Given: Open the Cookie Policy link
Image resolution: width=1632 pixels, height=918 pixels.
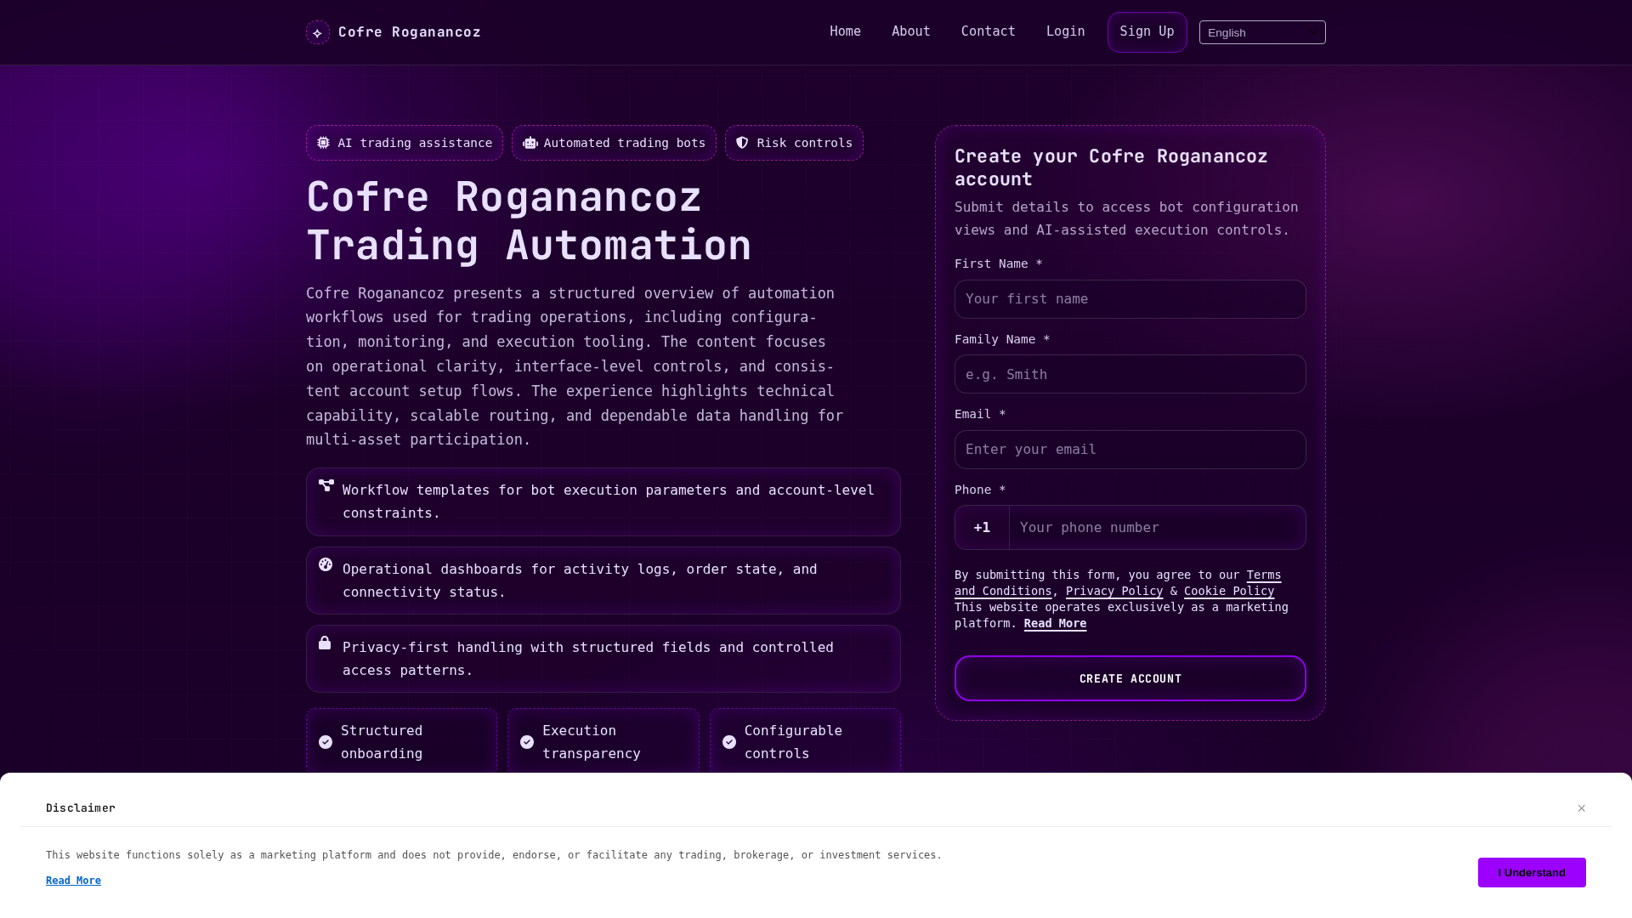Looking at the screenshot, I should point(1229,591).
